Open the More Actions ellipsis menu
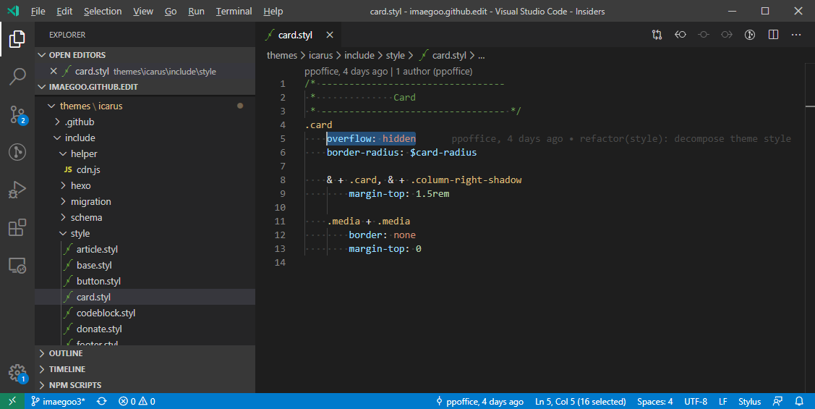815x409 pixels. click(796, 35)
